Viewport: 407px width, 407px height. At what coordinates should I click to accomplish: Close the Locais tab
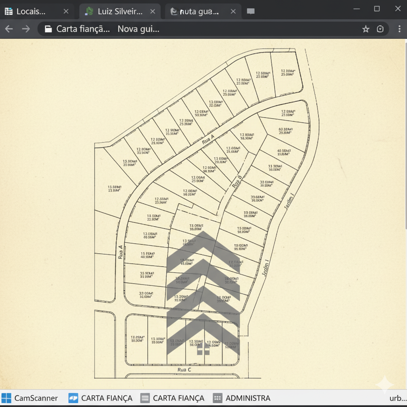[66, 12]
